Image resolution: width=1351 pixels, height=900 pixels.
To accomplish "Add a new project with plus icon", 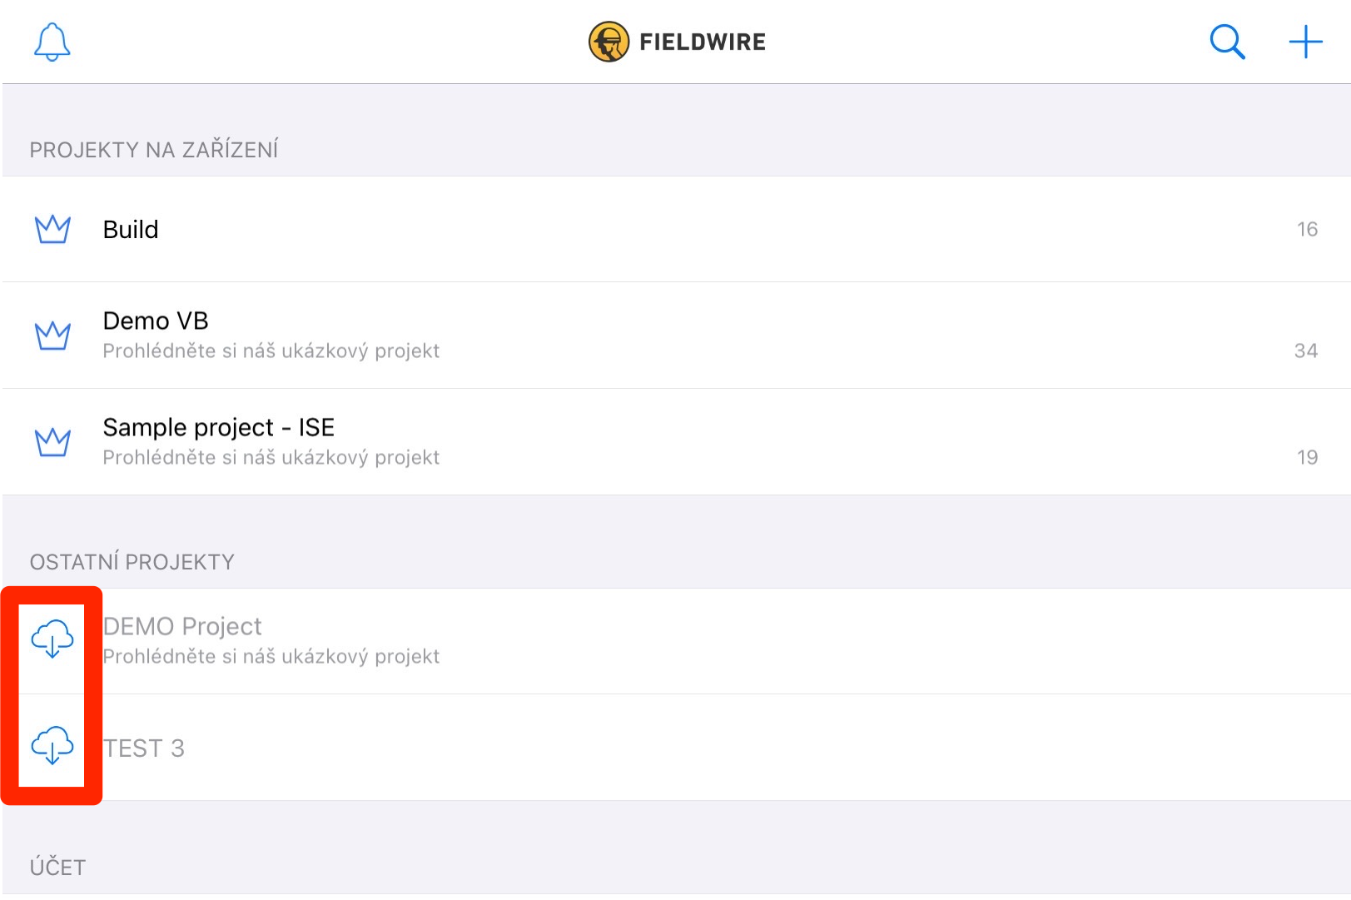I will pos(1305,42).
